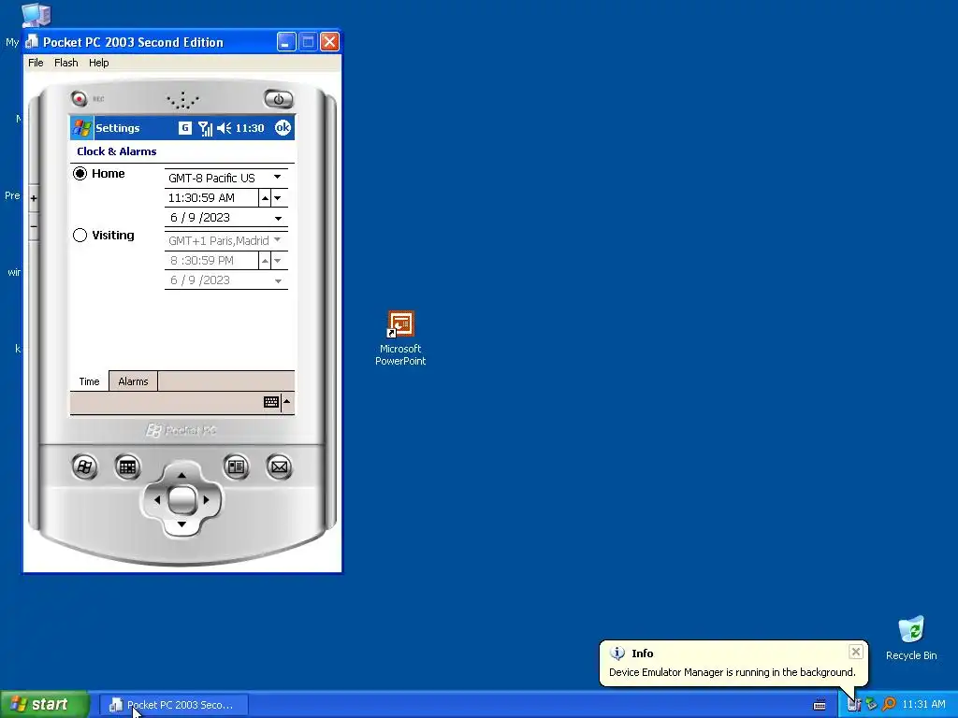Click the magnifier search tray icon

click(889, 704)
